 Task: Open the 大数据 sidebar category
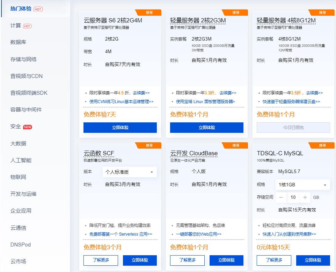coord(18,143)
